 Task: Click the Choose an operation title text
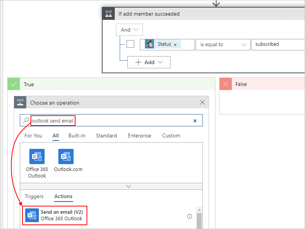point(55,103)
